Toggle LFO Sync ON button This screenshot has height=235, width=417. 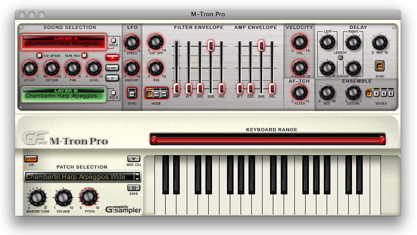click(x=132, y=94)
